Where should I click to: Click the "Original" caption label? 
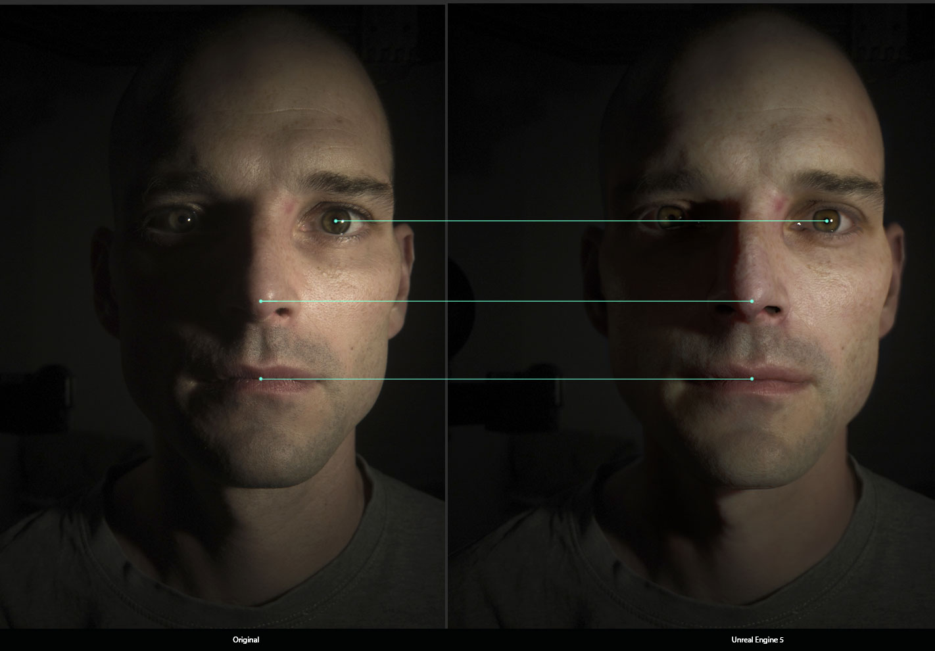[x=246, y=640]
